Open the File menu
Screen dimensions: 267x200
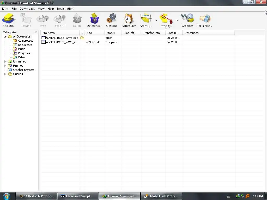point(14,9)
